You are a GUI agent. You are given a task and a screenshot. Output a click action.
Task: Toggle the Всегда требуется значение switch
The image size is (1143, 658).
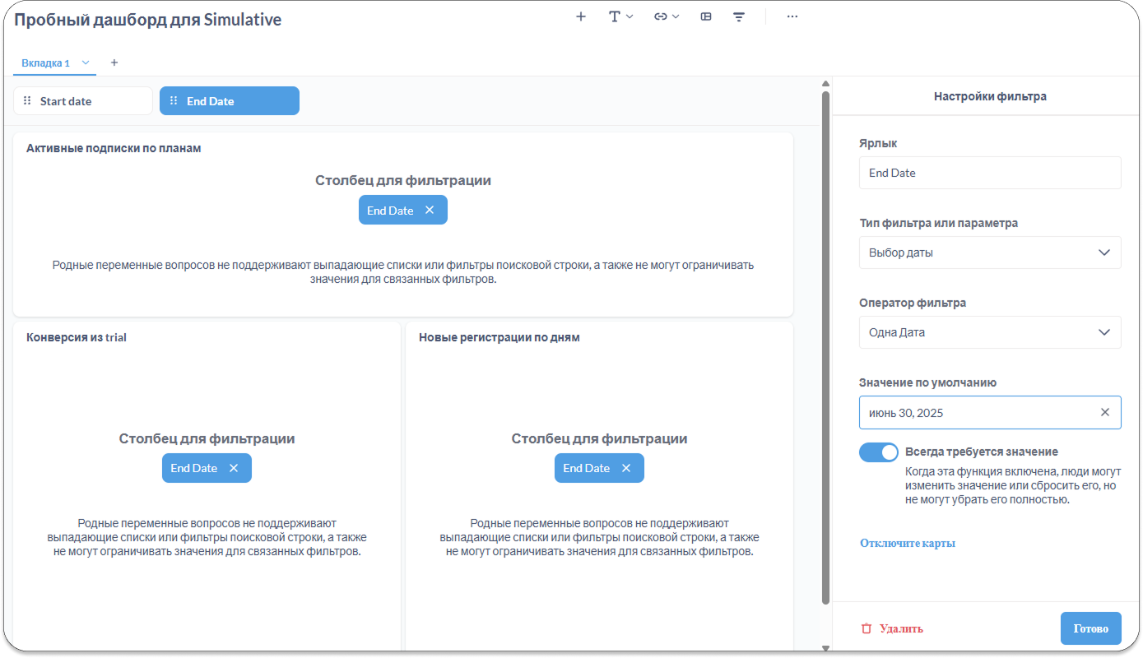coord(878,452)
